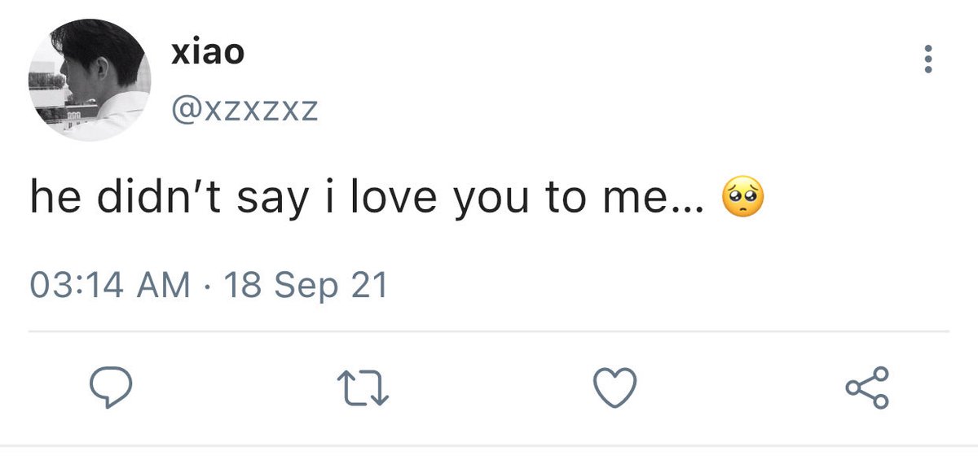
Task: Like the tweet with the heart
Action: click(615, 389)
